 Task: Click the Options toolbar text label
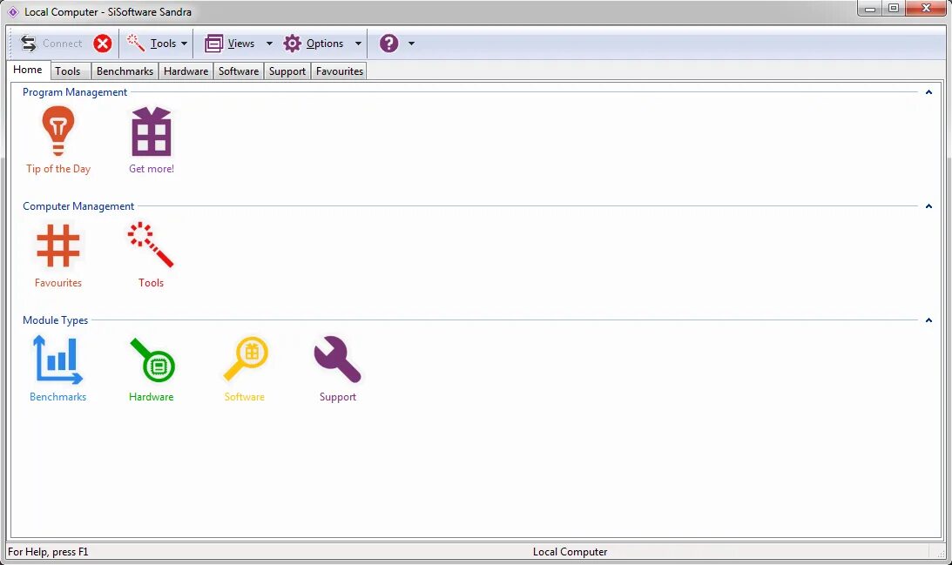pos(325,43)
